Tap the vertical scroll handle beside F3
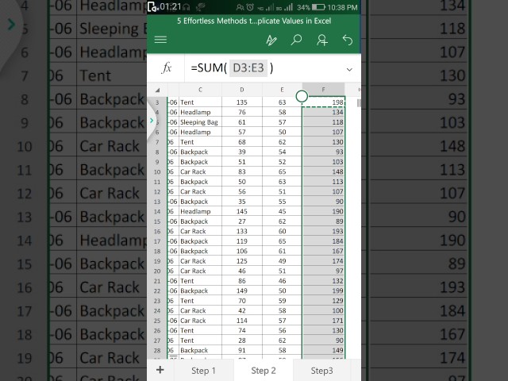 (x=359, y=103)
